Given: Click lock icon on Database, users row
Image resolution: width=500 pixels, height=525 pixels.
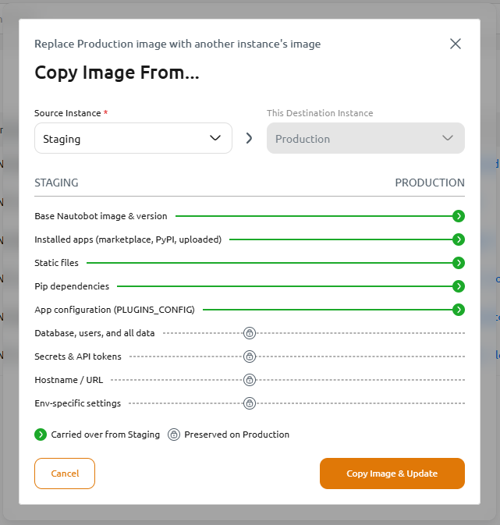Looking at the screenshot, I should (x=250, y=333).
